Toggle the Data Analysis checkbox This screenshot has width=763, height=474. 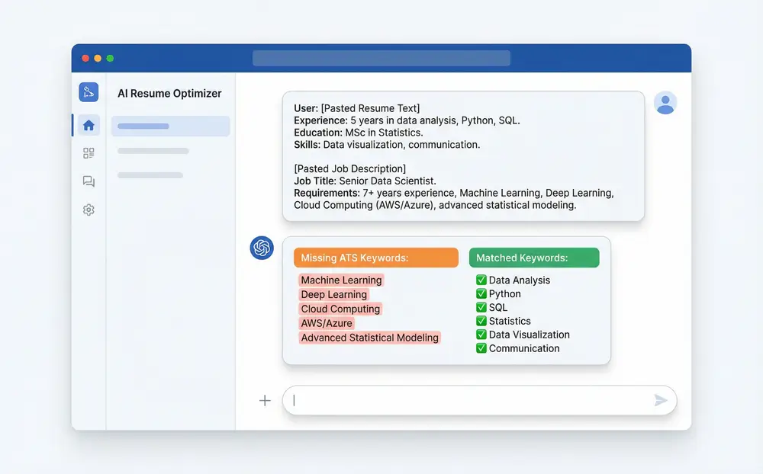point(481,280)
